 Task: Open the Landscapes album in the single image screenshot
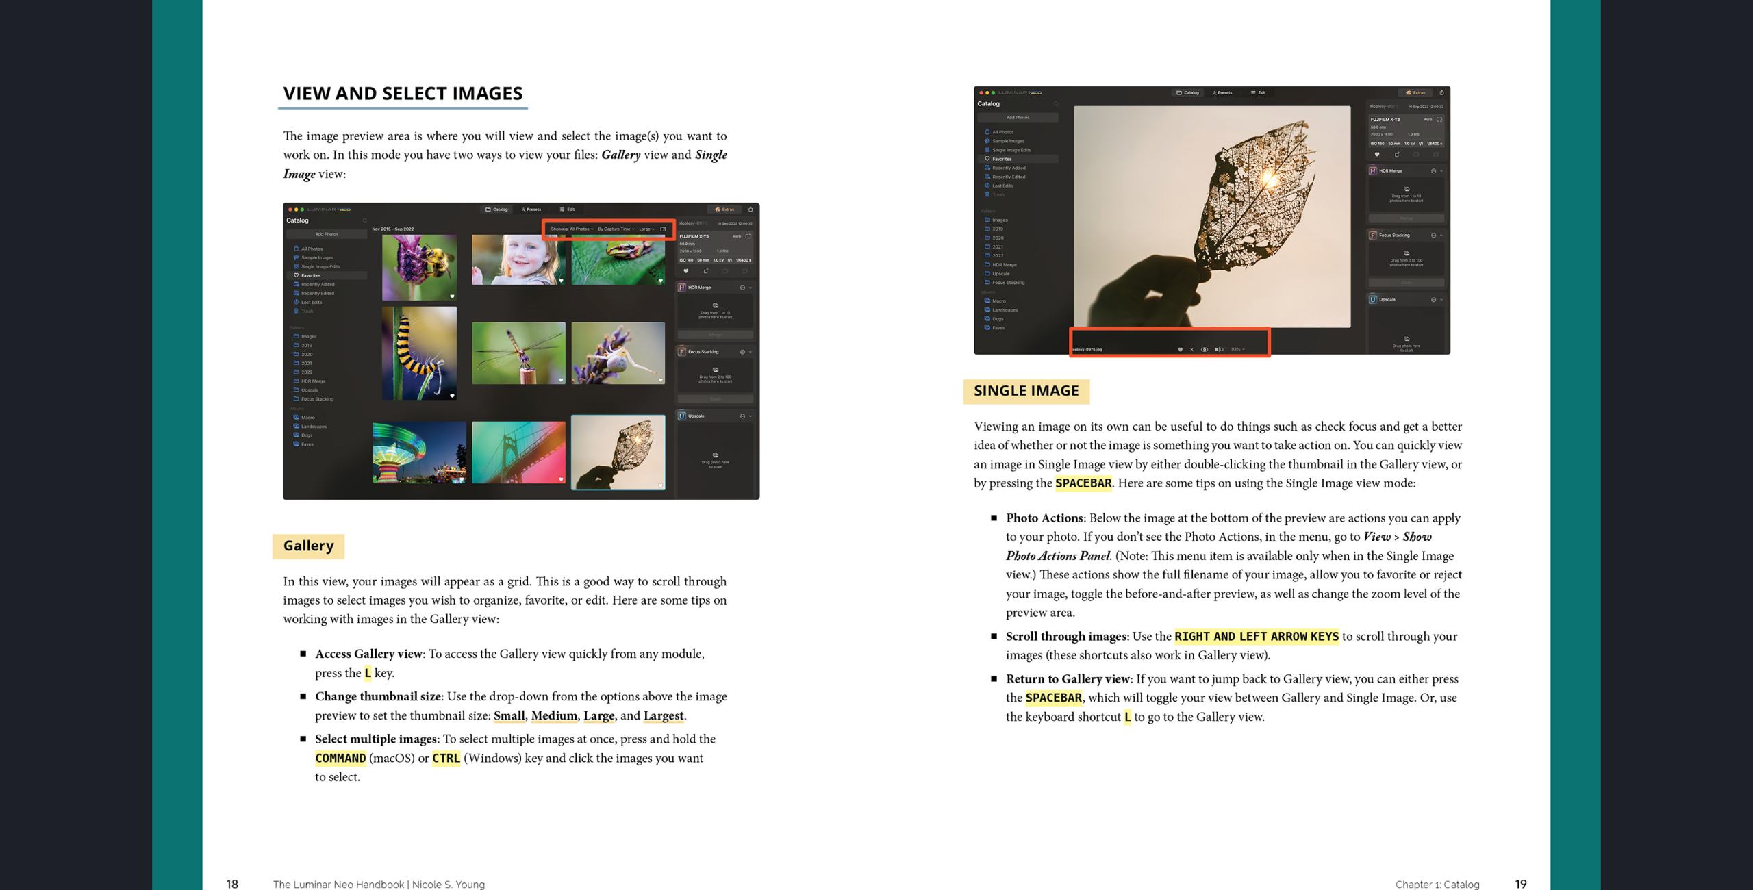click(1001, 310)
